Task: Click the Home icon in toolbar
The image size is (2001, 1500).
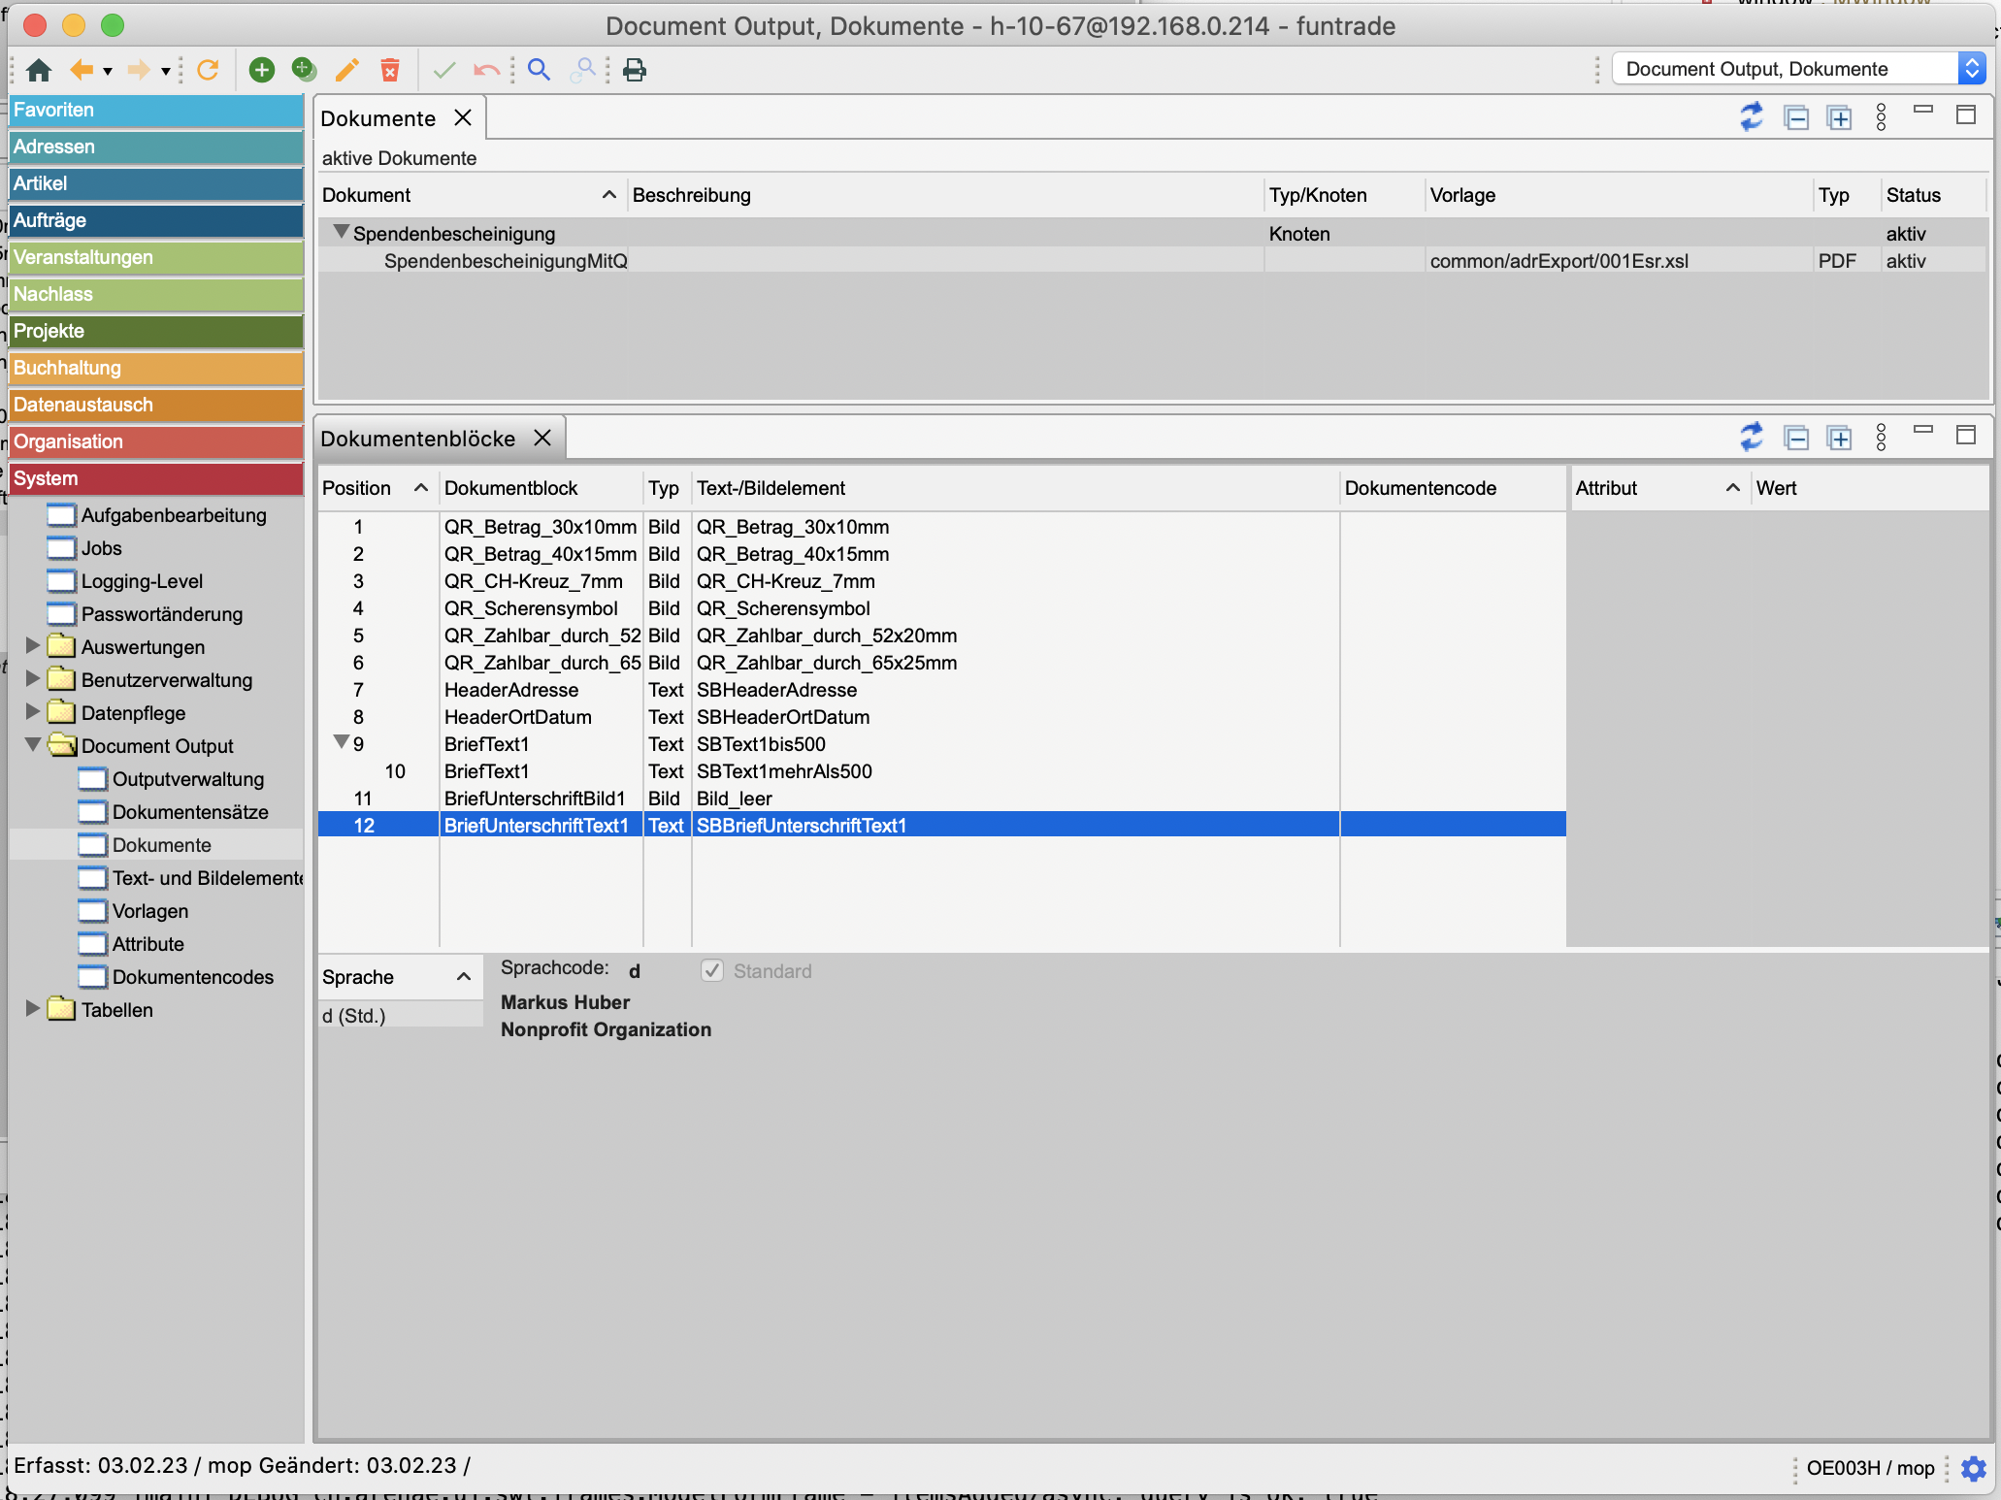Action: tap(39, 70)
